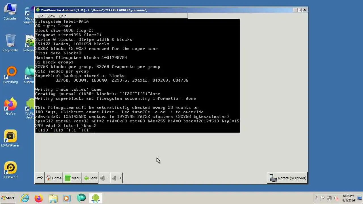Lower volume with the speaker minus button
The height and width of the screenshot is (204, 363).
(104, 178)
